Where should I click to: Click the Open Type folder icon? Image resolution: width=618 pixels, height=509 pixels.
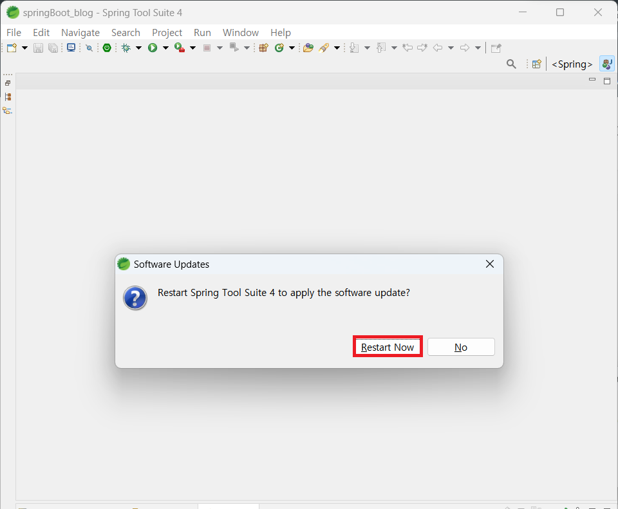[308, 48]
